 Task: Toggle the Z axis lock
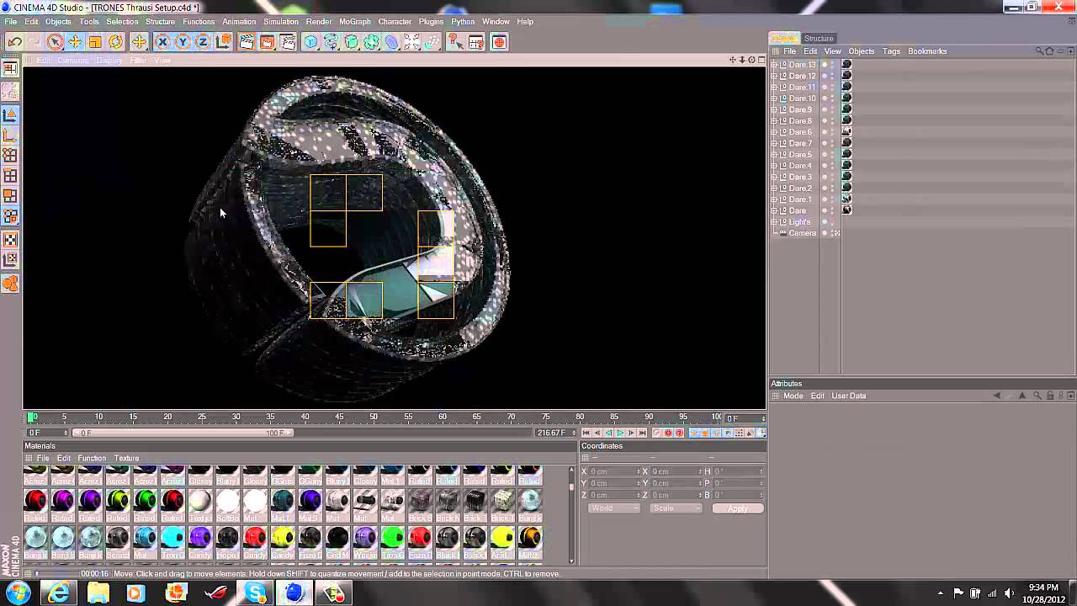tap(203, 42)
